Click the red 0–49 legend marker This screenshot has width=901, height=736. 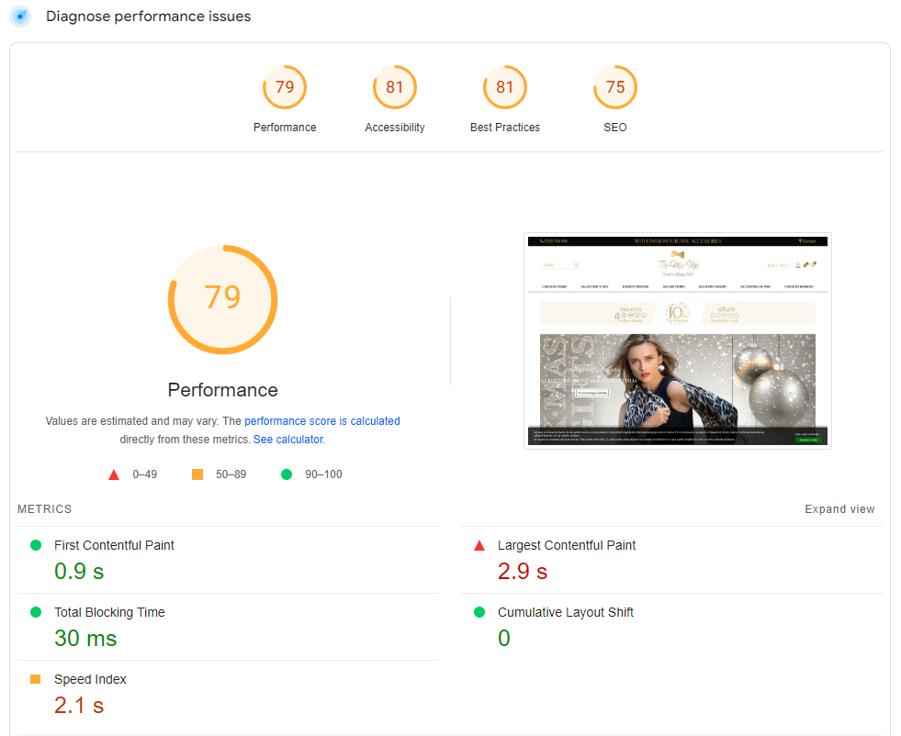[x=114, y=474]
